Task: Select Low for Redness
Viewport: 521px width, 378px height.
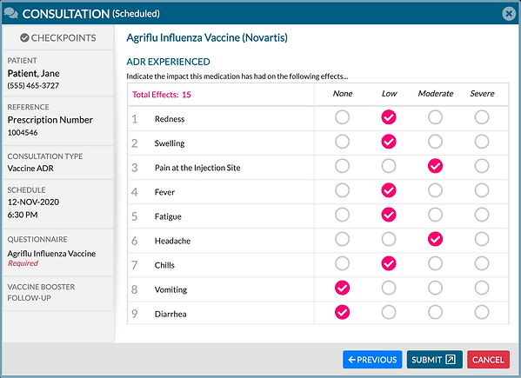Action: coord(389,117)
